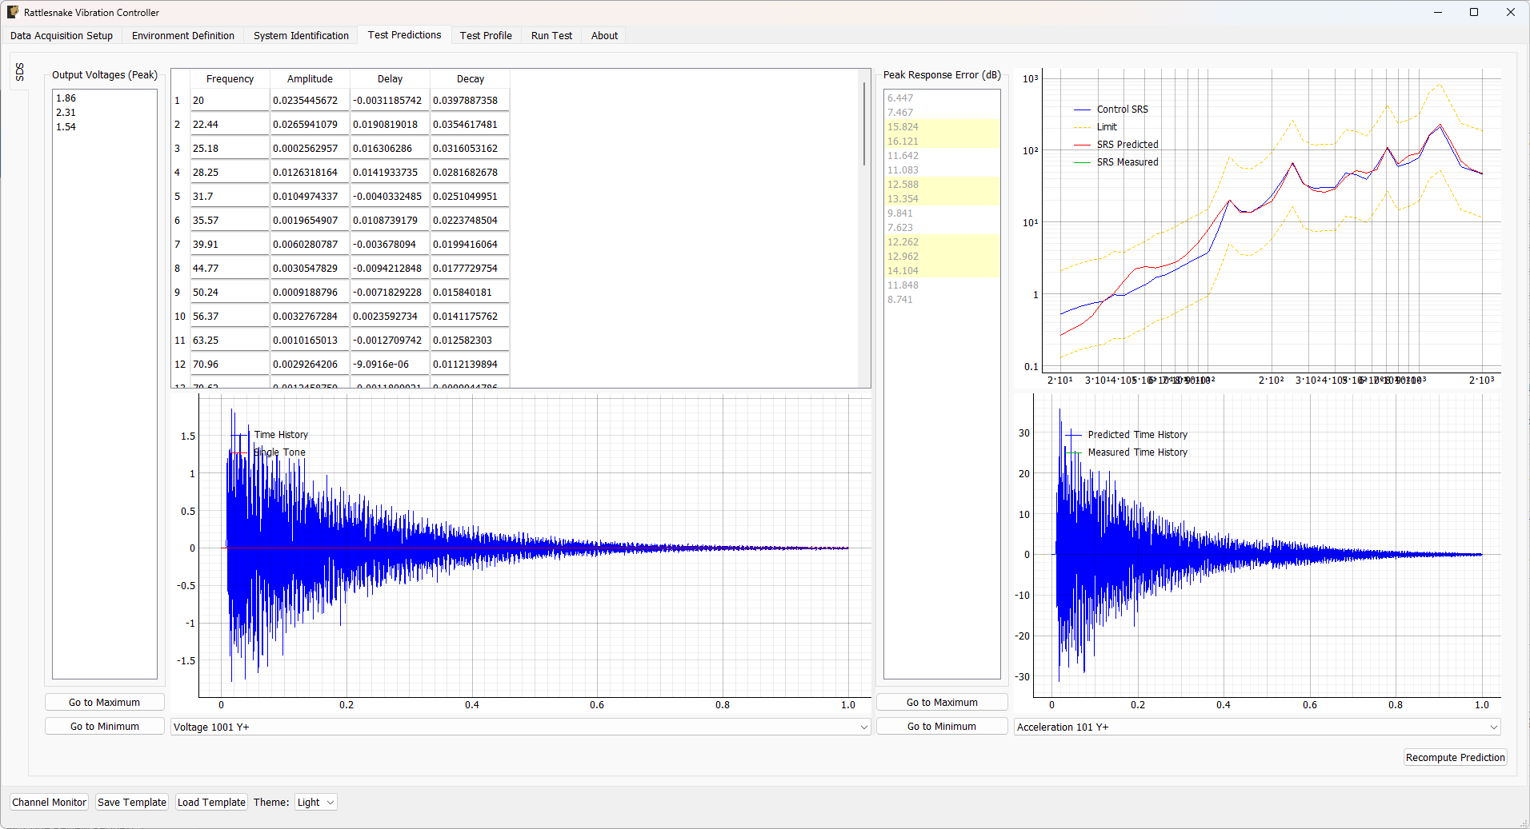Click Predicted Time History legend entry
The image size is (1530, 829).
pyautogui.click(x=1127, y=434)
